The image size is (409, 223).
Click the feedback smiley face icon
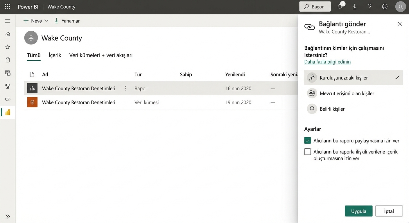tap(385, 7)
